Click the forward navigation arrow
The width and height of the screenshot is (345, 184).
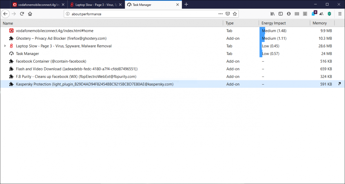pos(14,14)
